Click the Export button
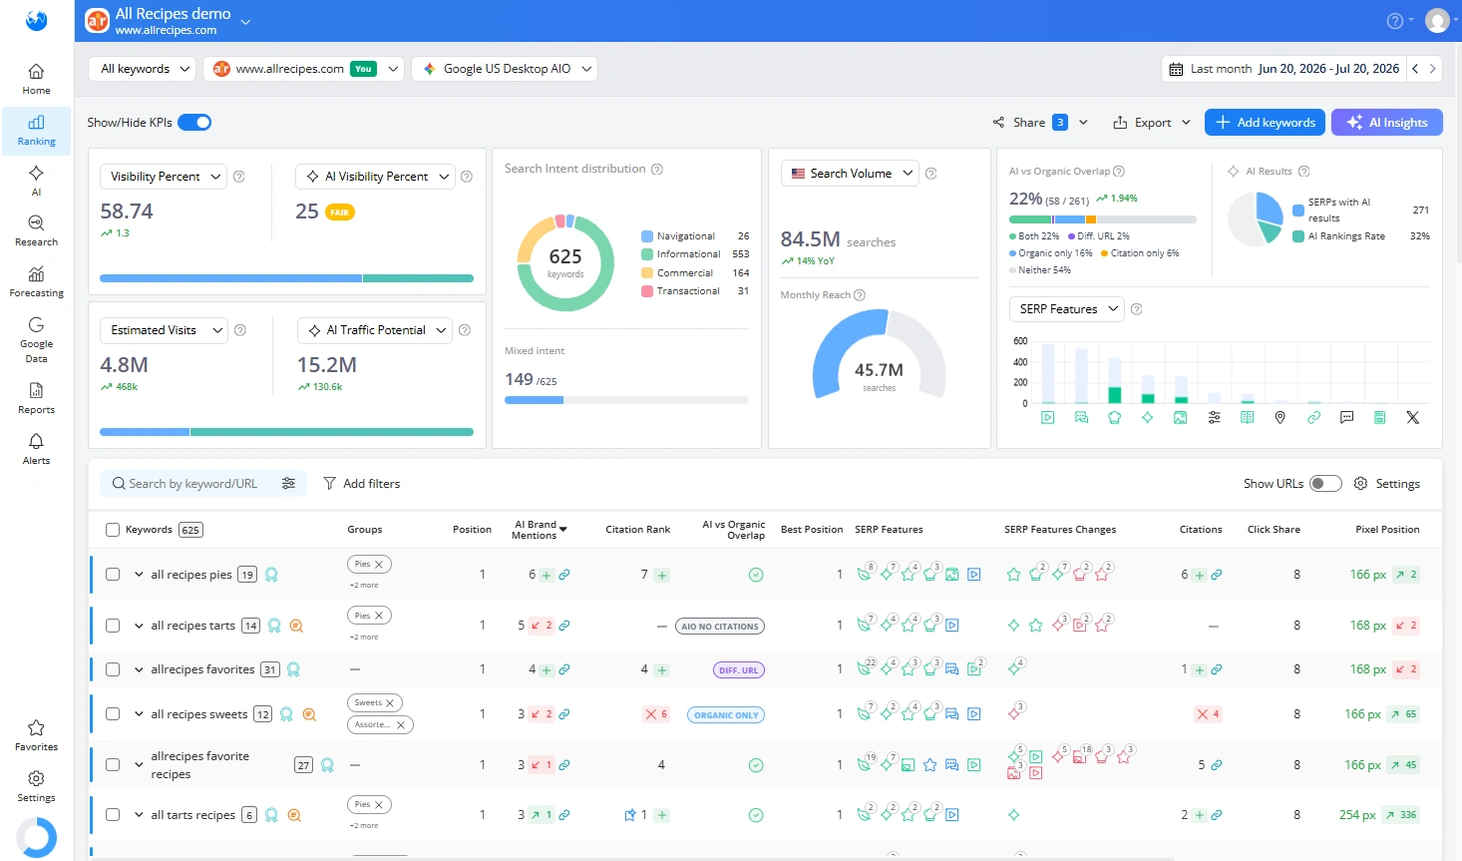Viewport: 1462px width, 861px height. [1152, 123]
